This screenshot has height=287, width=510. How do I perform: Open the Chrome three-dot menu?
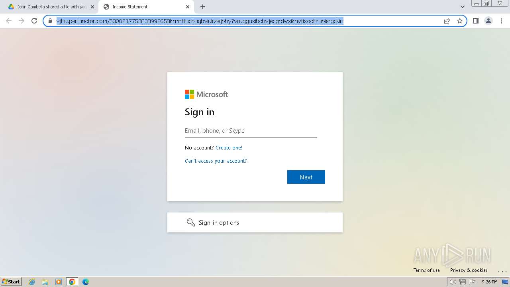502,21
